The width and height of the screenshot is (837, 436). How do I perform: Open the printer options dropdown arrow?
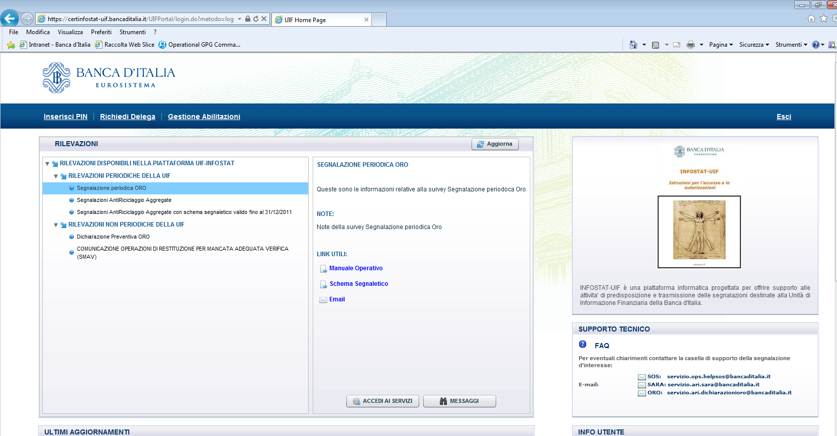(702, 45)
